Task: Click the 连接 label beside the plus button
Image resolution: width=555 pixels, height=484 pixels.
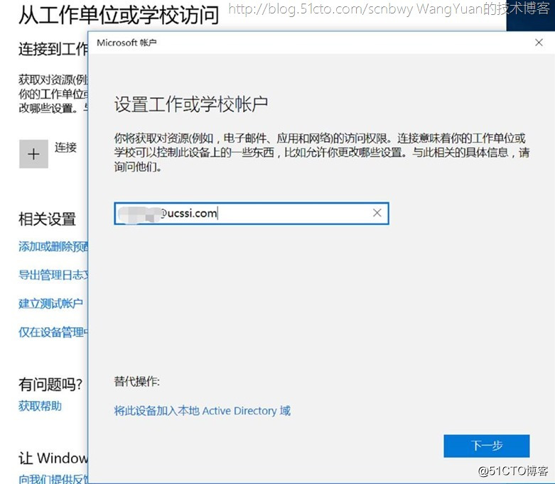Action: tap(66, 147)
